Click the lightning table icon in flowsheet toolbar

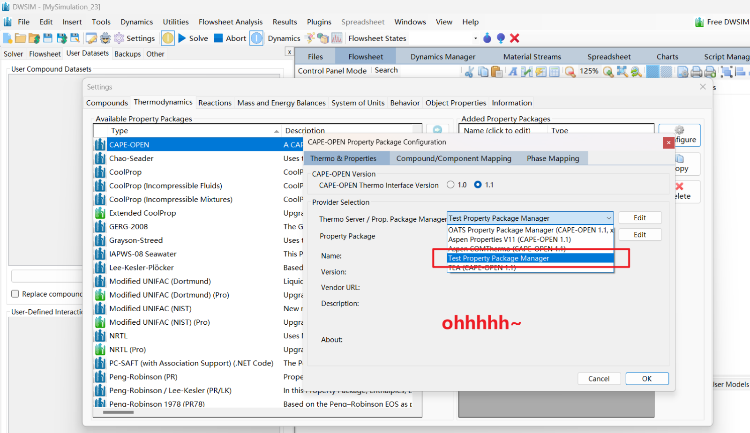[540, 71]
